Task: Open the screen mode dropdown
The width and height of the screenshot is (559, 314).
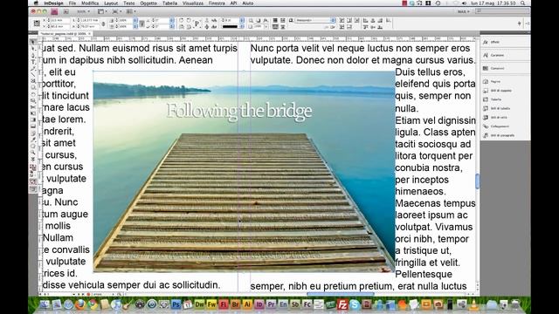Action: pyautogui.click(x=116, y=11)
